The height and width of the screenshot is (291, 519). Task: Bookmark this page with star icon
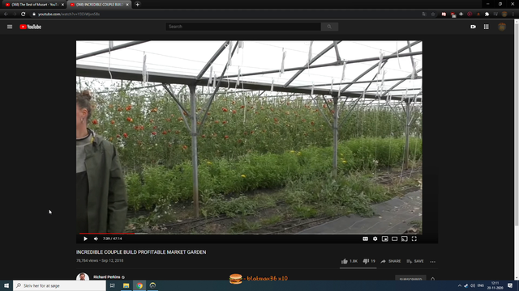click(433, 15)
